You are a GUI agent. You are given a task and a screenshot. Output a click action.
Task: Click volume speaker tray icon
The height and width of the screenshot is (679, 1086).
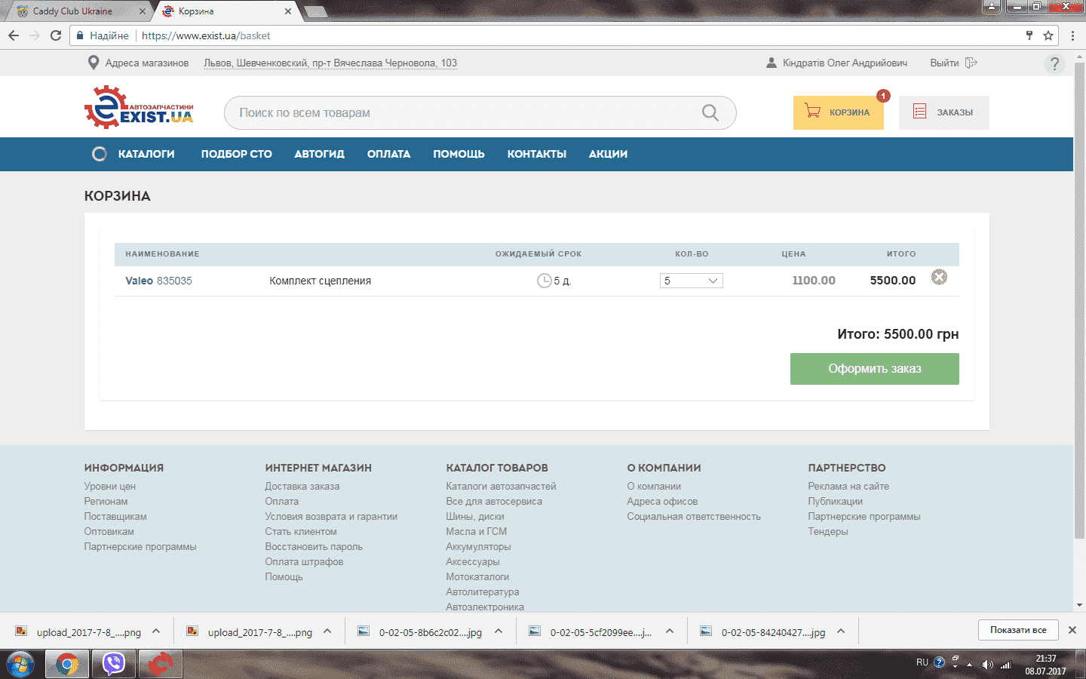pos(987,665)
